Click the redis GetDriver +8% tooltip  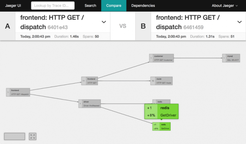161,112
